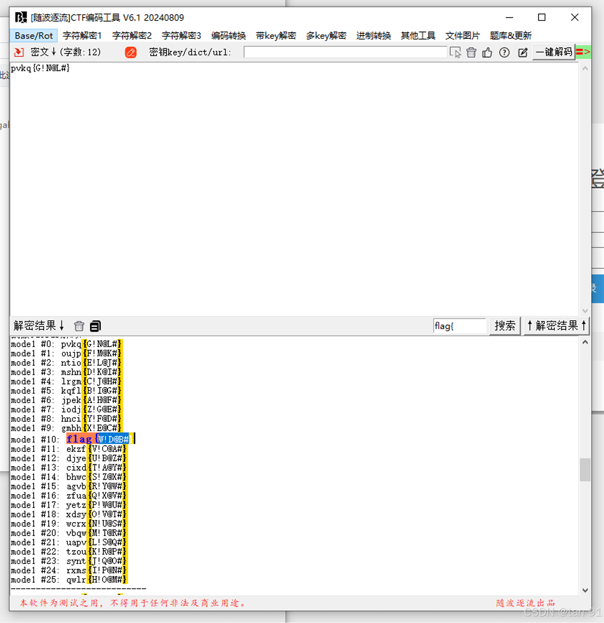
Task: Open the help question mark icon
Action: (x=504, y=52)
